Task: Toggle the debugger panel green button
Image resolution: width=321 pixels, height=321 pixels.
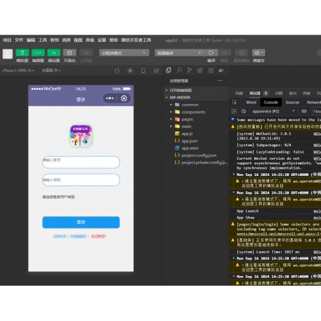Action: pos(54,53)
